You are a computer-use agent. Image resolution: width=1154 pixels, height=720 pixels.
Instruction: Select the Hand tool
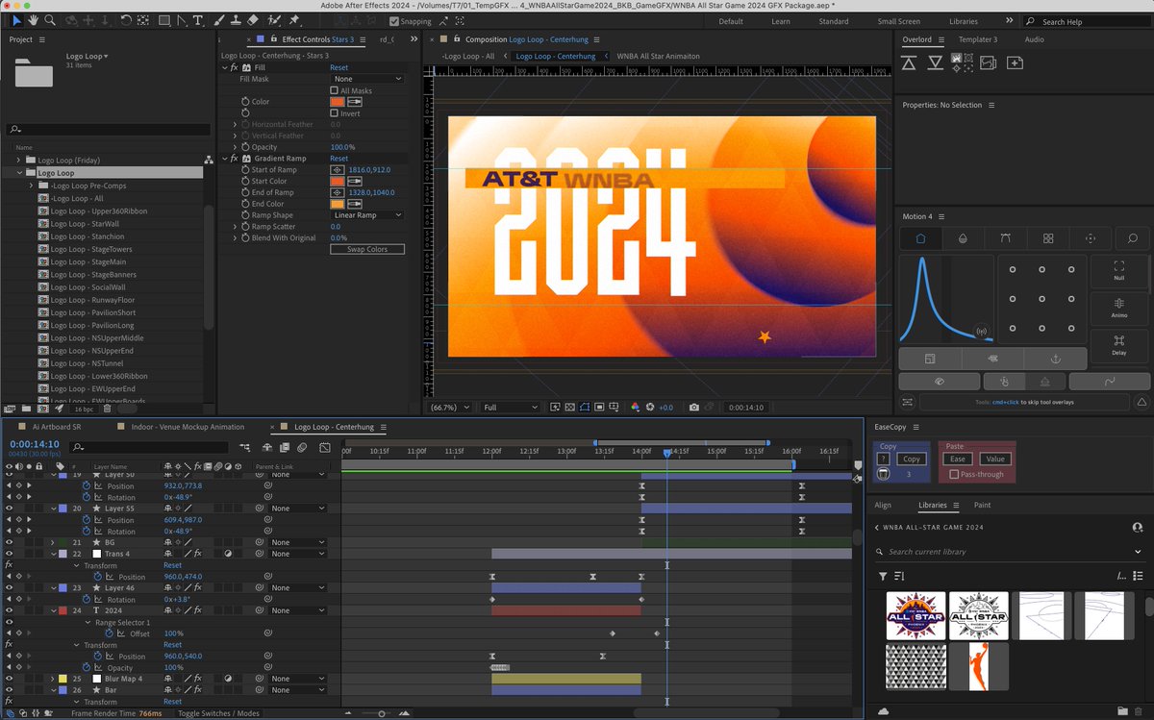pos(33,20)
